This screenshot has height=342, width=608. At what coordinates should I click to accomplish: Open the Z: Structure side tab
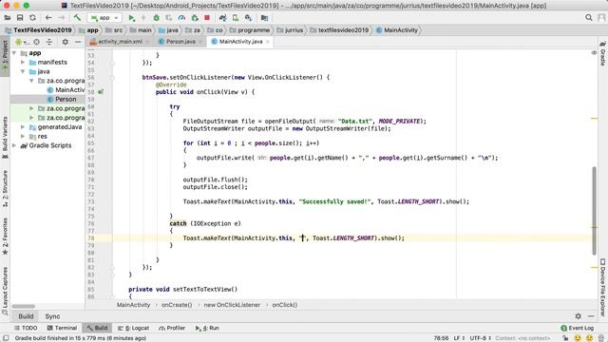pyautogui.click(x=5, y=188)
